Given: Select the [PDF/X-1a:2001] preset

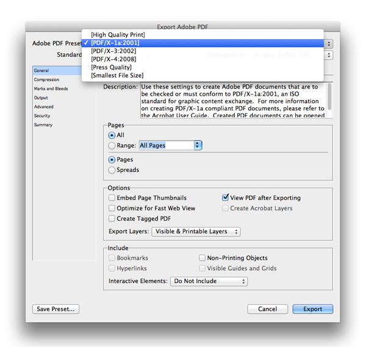Looking at the screenshot, I should [203, 43].
